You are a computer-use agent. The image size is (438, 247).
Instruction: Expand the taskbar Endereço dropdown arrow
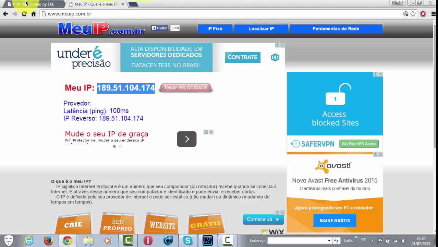coord(329,240)
